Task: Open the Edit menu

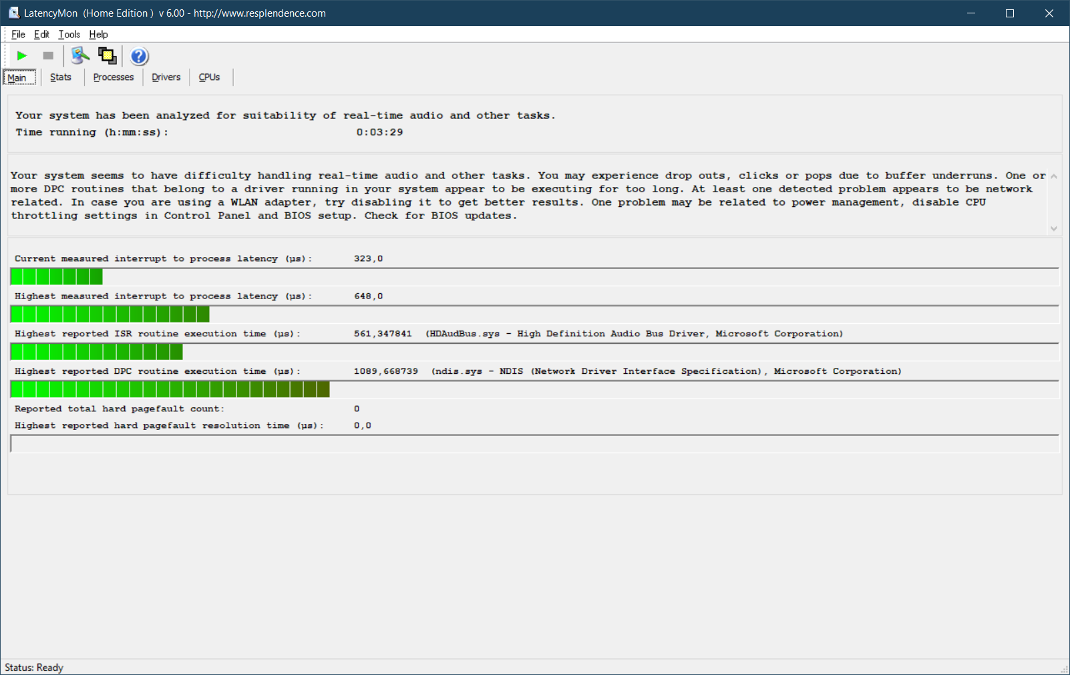Action: [41, 34]
